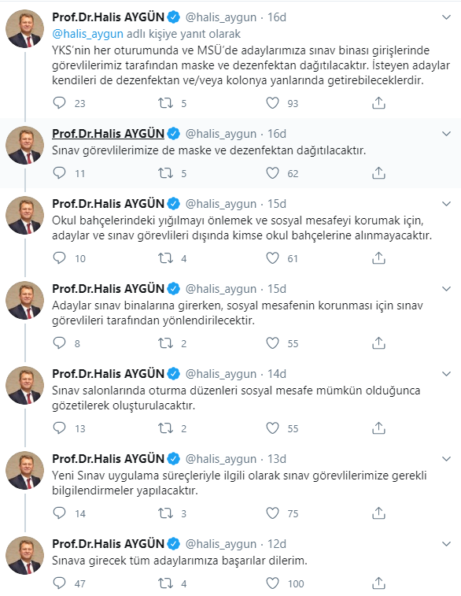Reply to the 13d tweet with 14 replies
The image size is (461, 596).
point(59,513)
